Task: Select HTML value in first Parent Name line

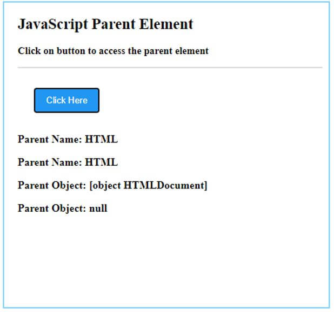Action: click(x=101, y=139)
